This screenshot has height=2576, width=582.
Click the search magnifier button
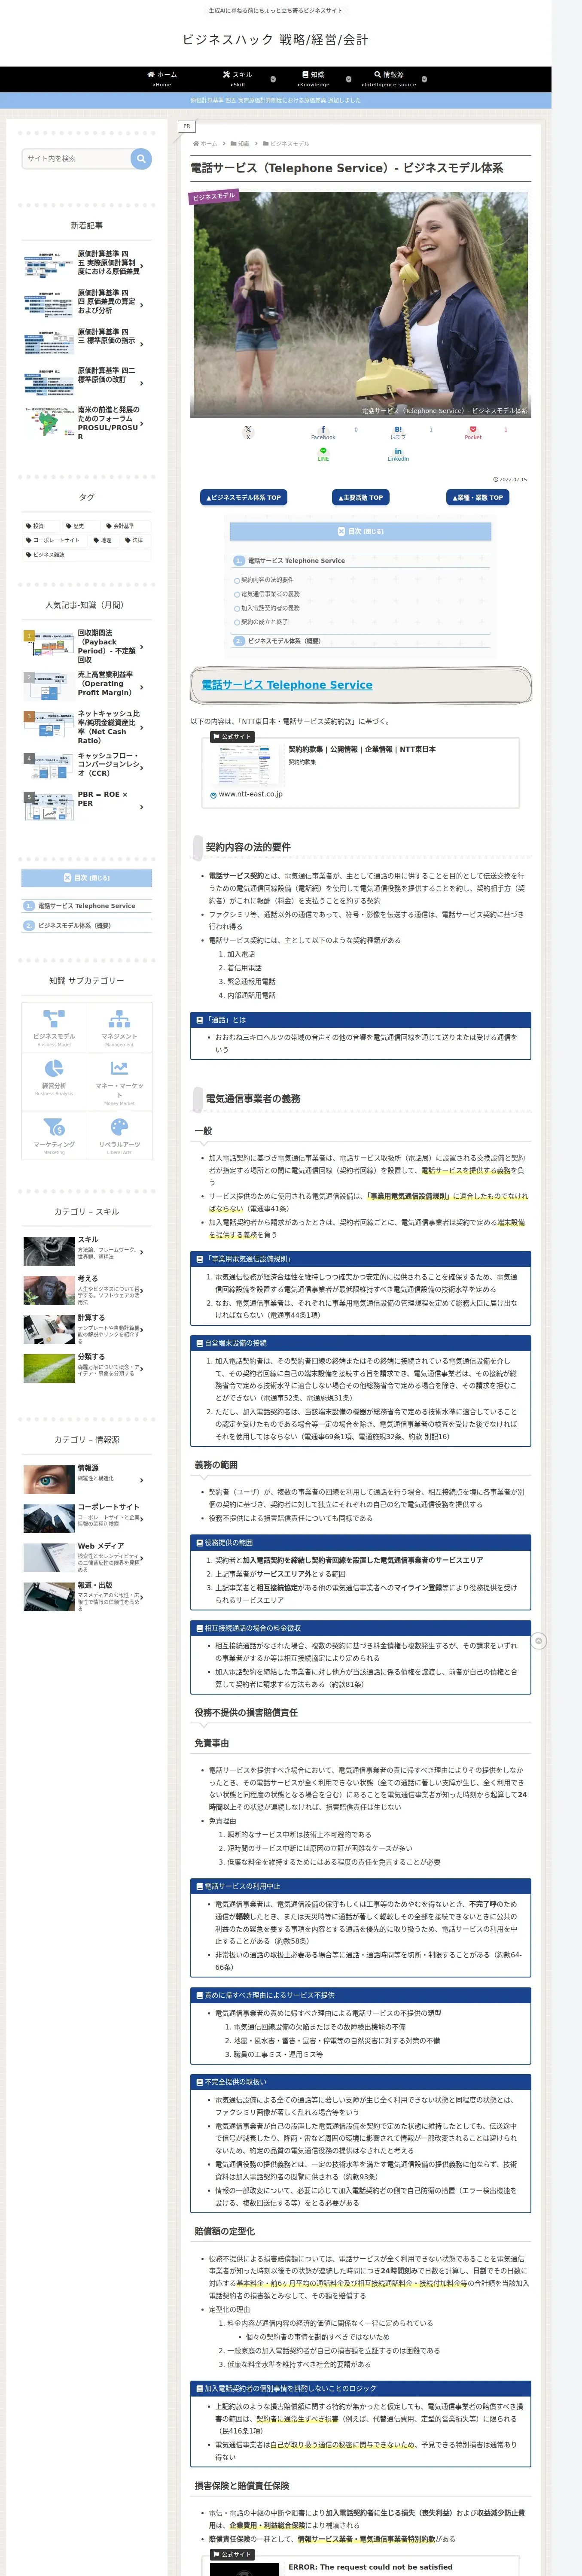(x=141, y=158)
